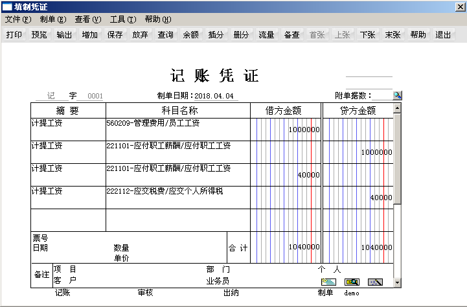This screenshot has width=467, height=307.
Task: Click the 退出 exit button
Action: tap(443, 35)
